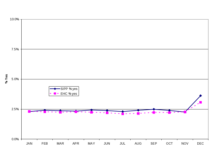Image resolution: width=220 pixels, height=150 pixels.
Task: Select the SIPP diamond marker for DEC
Action: click(200, 96)
